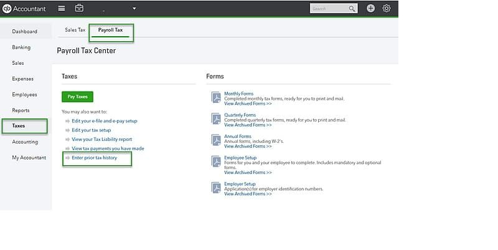The image size is (498, 250).
Task: Click the Monthly Forms PDF icon
Action: (x=216, y=97)
